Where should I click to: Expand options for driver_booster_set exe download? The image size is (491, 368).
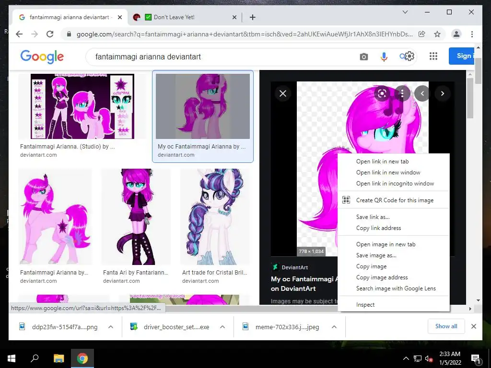(222, 327)
